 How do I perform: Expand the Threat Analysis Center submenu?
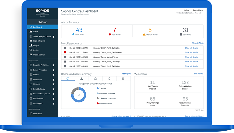54,37
